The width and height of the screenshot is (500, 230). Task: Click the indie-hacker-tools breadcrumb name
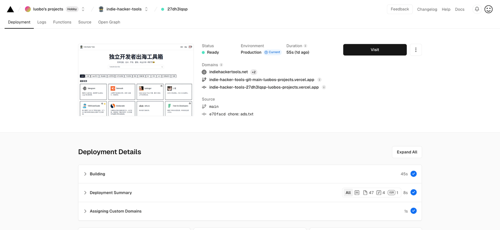click(124, 9)
